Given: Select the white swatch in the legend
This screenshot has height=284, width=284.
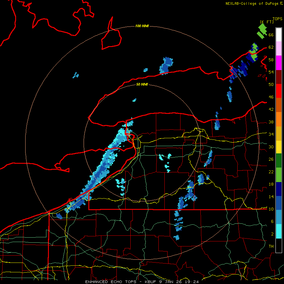Looking at the screenshot, I should coord(279,35).
